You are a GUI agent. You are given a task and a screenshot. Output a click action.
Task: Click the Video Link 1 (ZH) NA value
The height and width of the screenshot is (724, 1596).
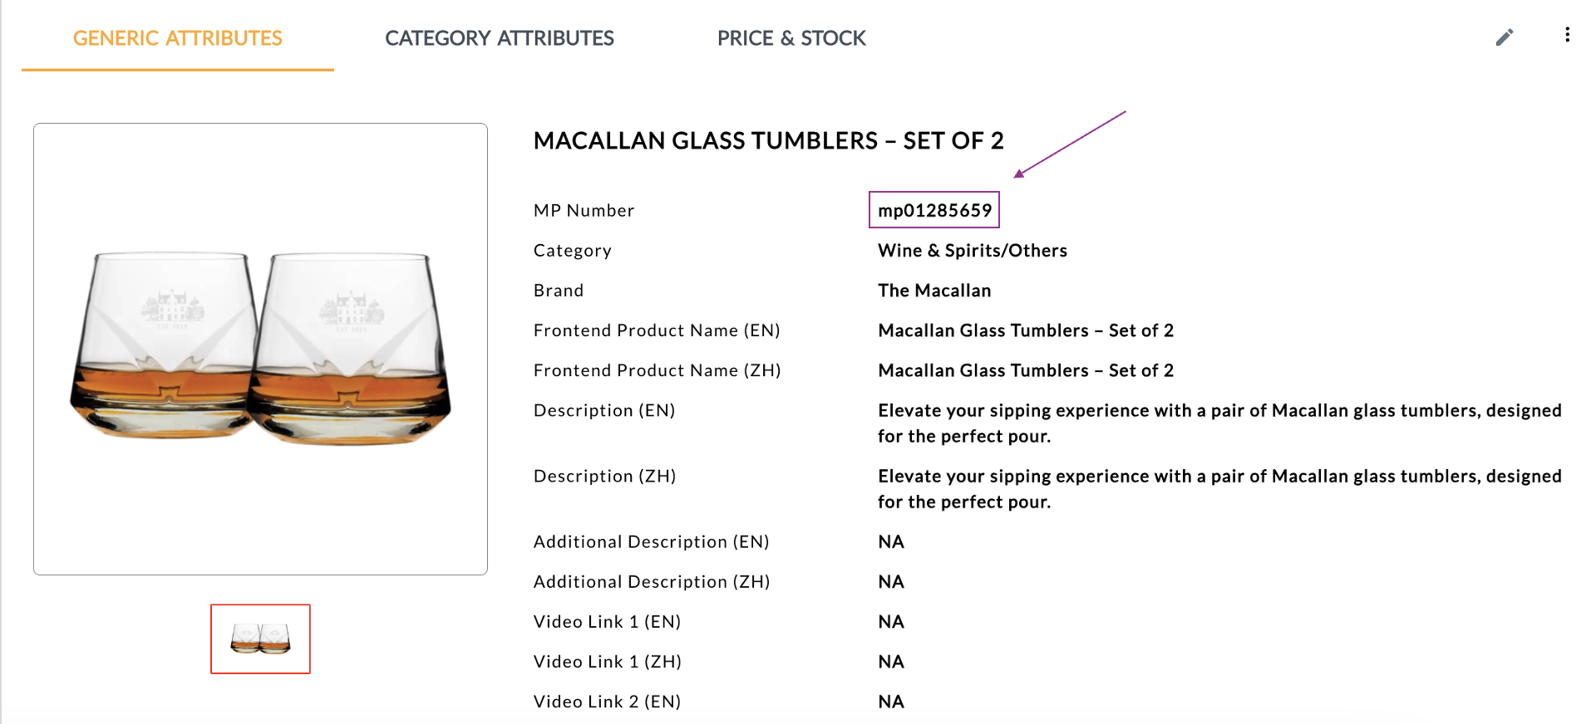tap(890, 662)
